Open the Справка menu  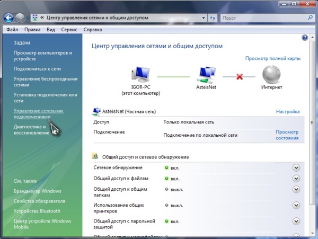93,30
